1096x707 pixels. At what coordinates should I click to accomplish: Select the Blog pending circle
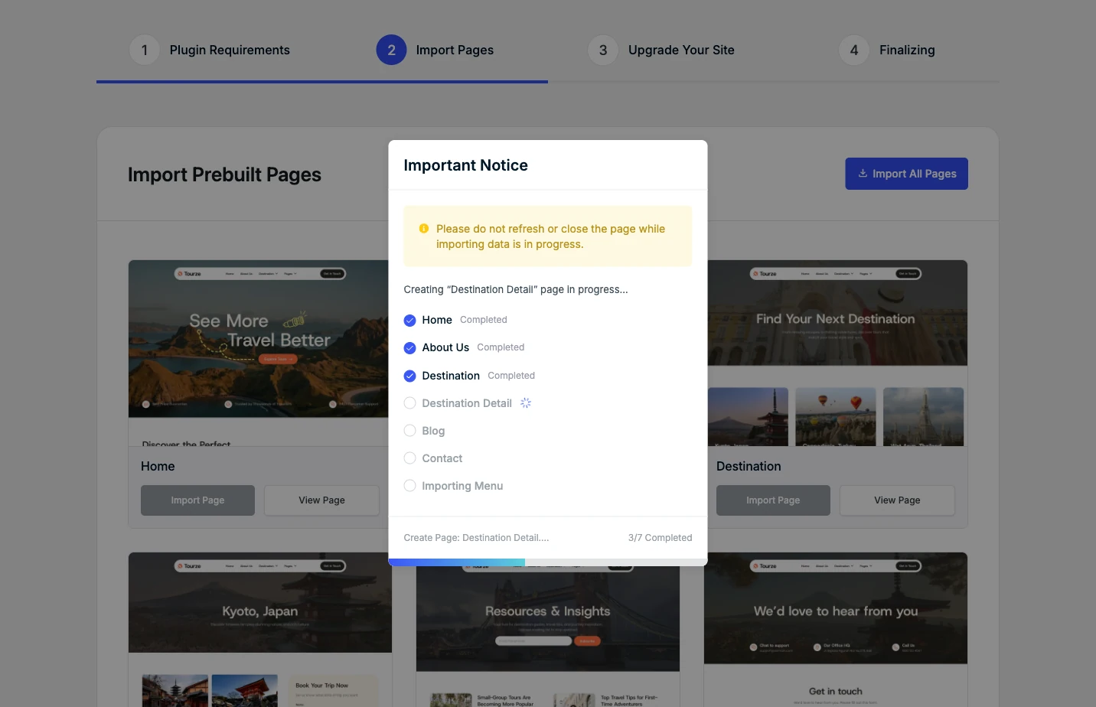point(410,431)
